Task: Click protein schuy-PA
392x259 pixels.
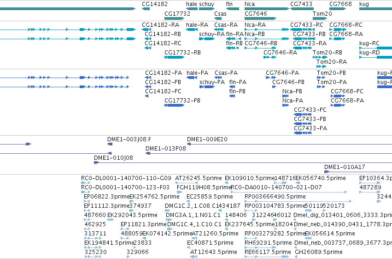Action: [212, 82]
